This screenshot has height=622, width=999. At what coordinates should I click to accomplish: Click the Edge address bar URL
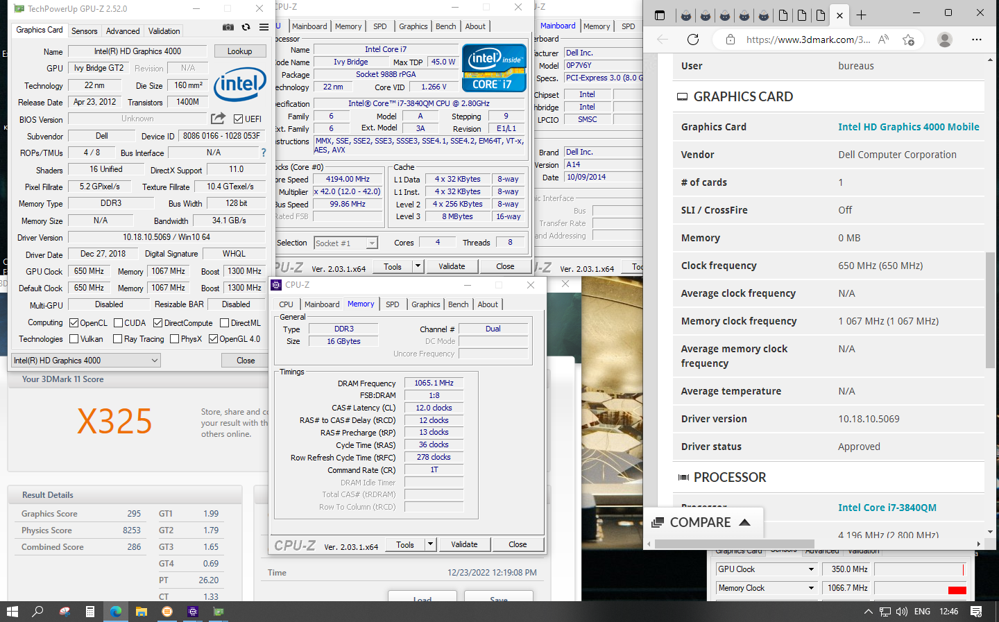[x=808, y=40]
